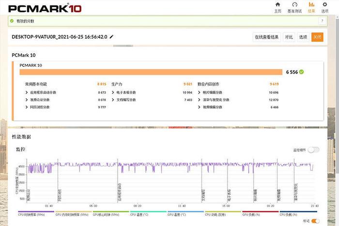Click the 常用基本功能 group heading

pyautogui.click(x=36, y=84)
